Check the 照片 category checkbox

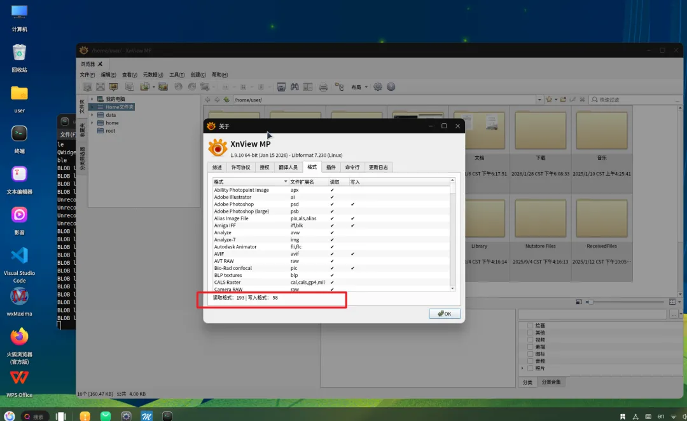(x=530, y=368)
